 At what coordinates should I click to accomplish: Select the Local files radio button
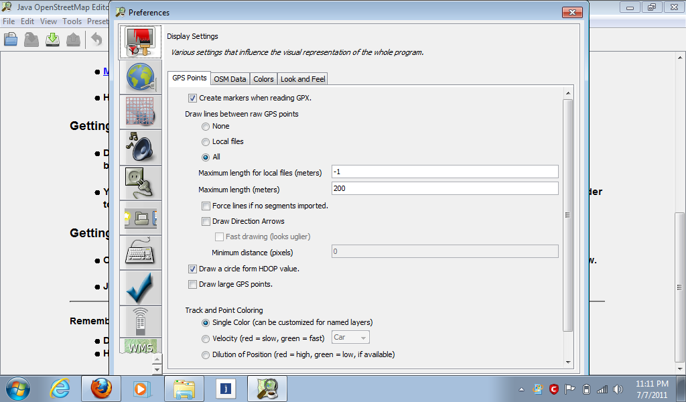[x=206, y=141]
